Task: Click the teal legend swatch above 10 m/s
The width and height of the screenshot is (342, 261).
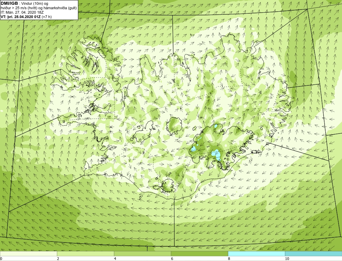Action: tap(313, 253)
